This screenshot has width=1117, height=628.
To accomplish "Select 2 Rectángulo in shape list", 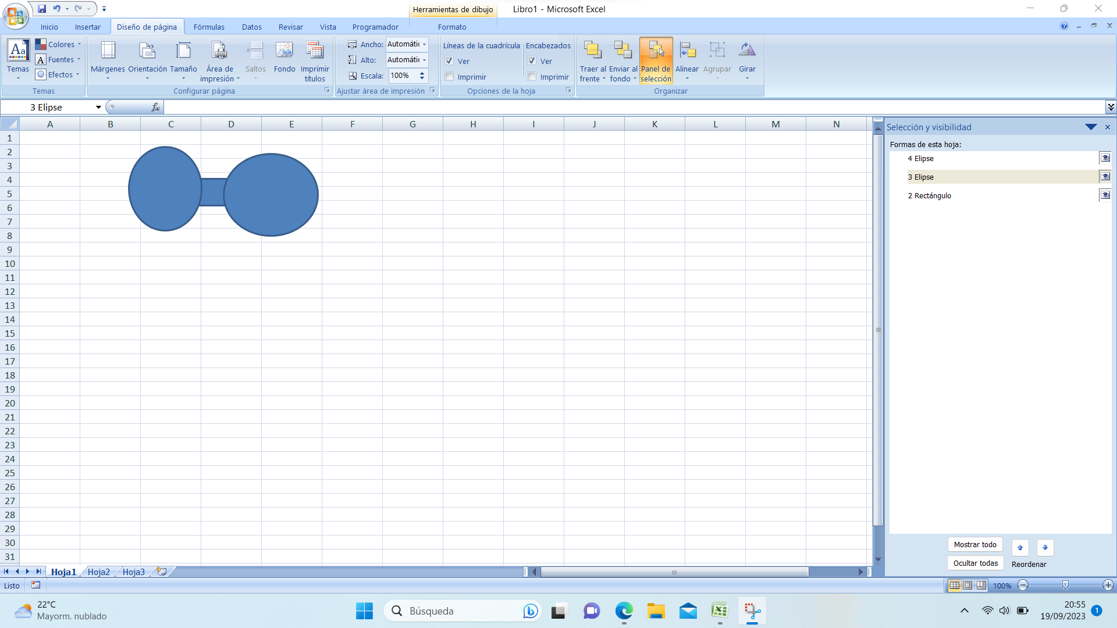I will (x=930, y=196).
